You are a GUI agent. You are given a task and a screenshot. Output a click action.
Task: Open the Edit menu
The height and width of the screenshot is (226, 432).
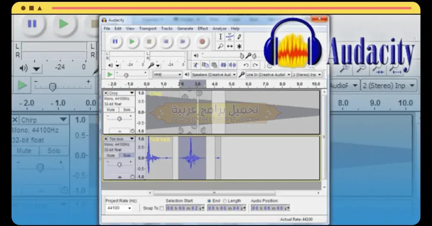118,28
